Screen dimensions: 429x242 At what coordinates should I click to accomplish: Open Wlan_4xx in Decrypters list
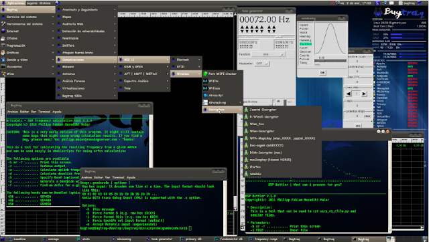pyautogui.click(x=282, y=124)
